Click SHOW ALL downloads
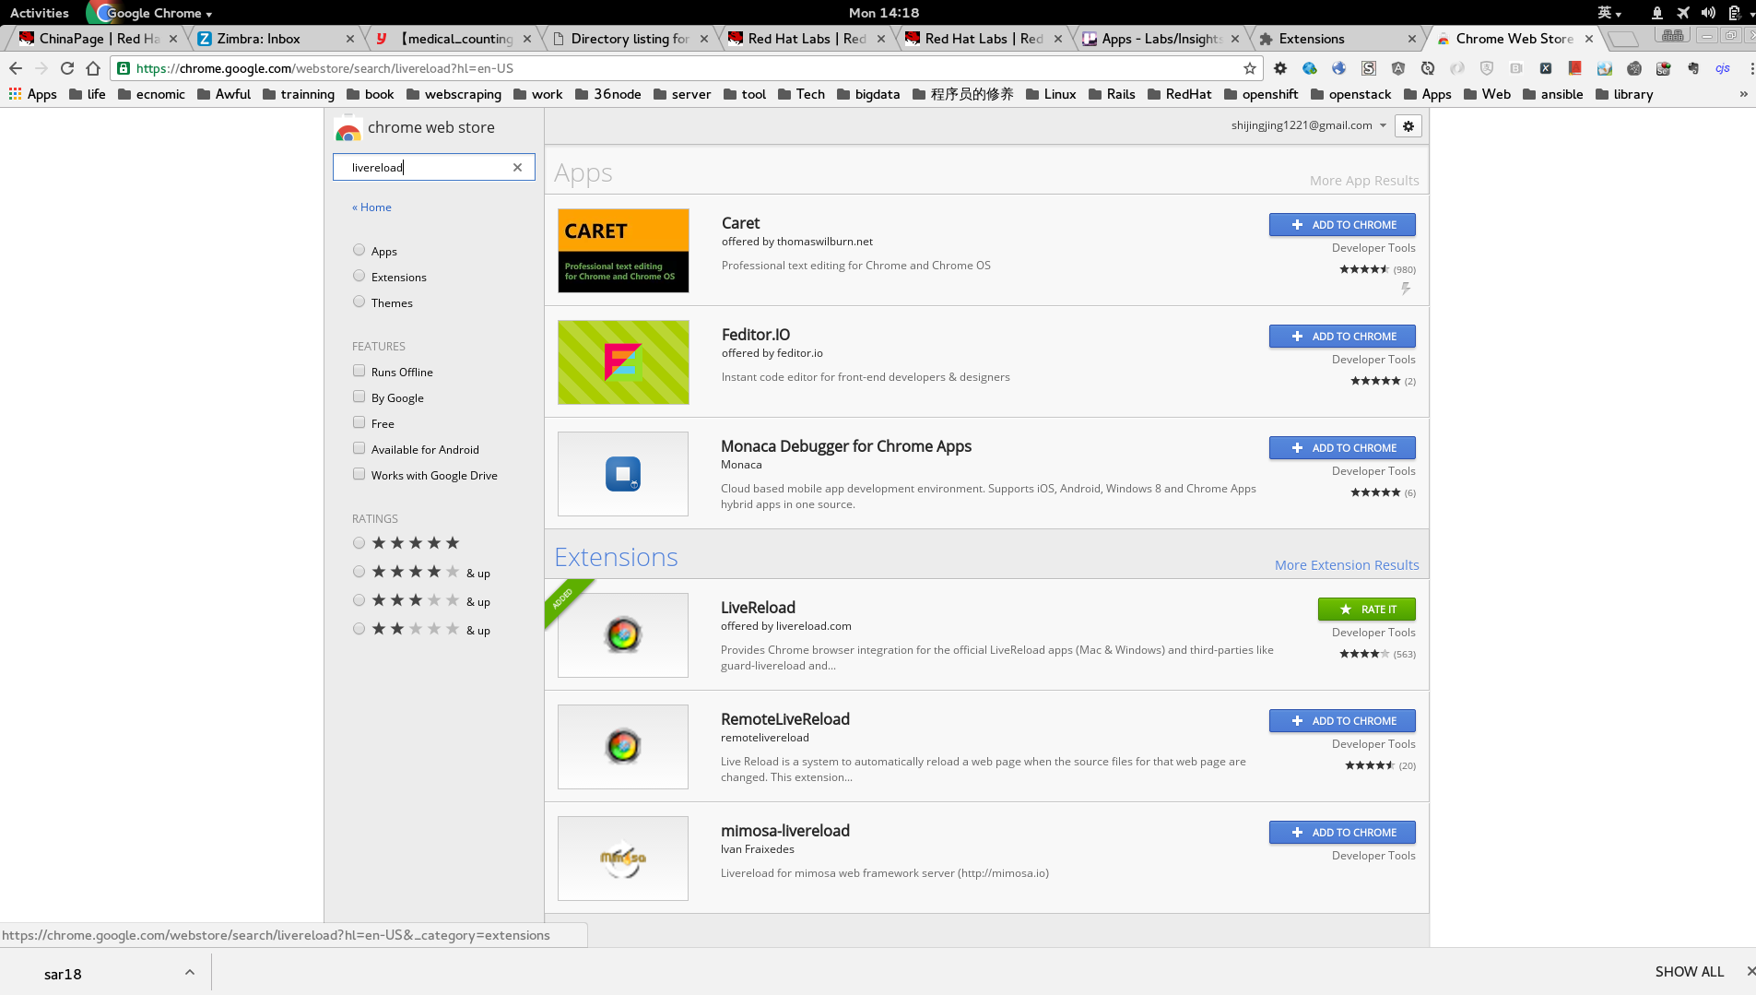The image size is (1756, 995). (x=1689, y=972)
